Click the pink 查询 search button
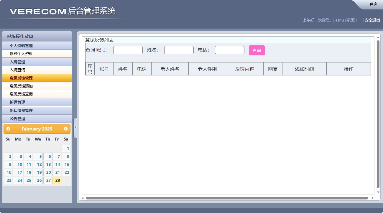The image size is (383, 213). pos(256,50)
